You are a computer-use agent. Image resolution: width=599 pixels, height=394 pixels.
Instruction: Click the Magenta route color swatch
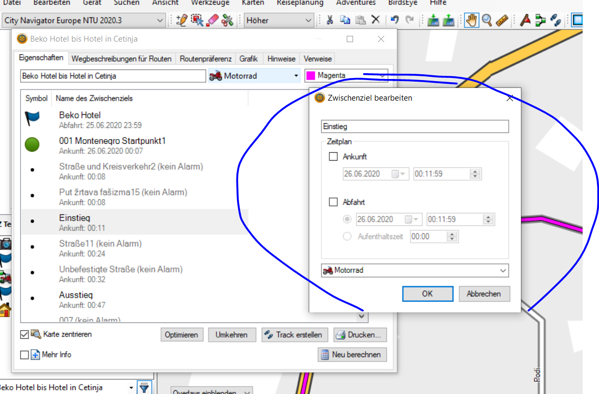(x=310, y=76)
